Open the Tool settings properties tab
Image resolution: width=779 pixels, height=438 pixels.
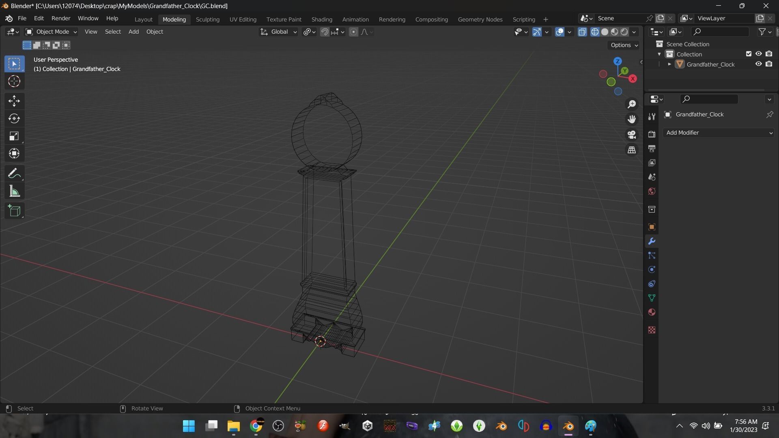click(652, 116)
